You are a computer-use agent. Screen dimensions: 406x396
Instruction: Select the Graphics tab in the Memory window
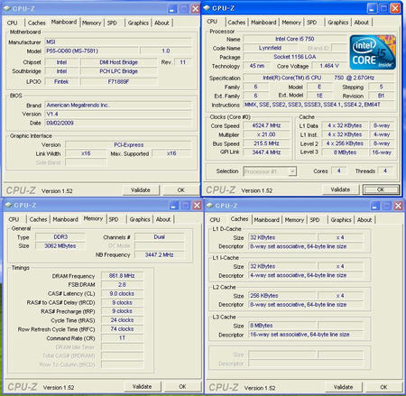[140, 219]
